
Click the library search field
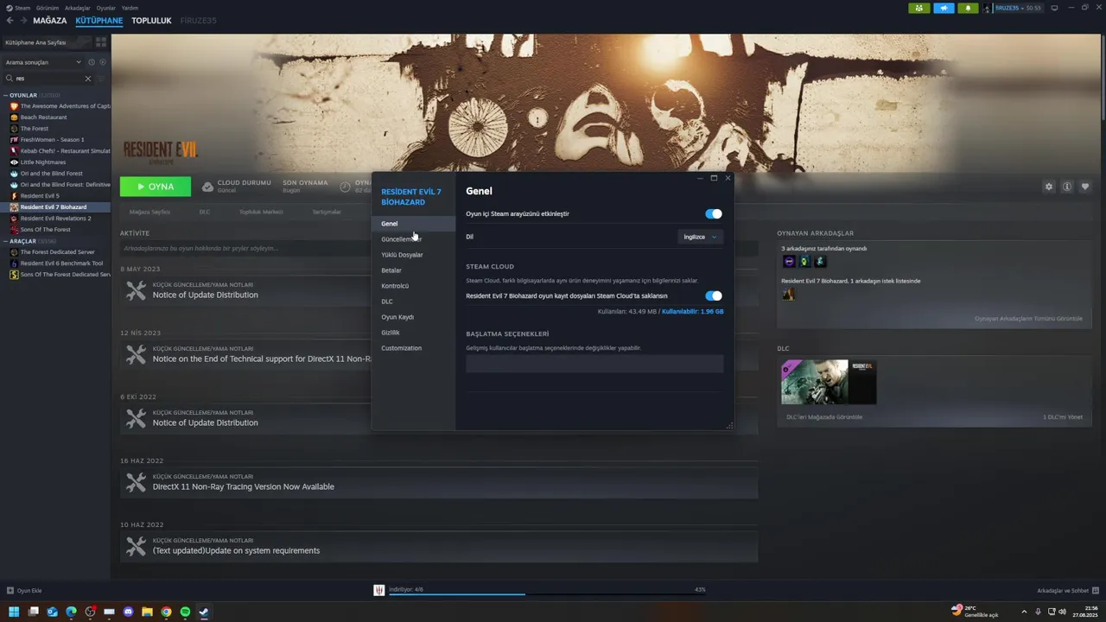tap(48, 79)
